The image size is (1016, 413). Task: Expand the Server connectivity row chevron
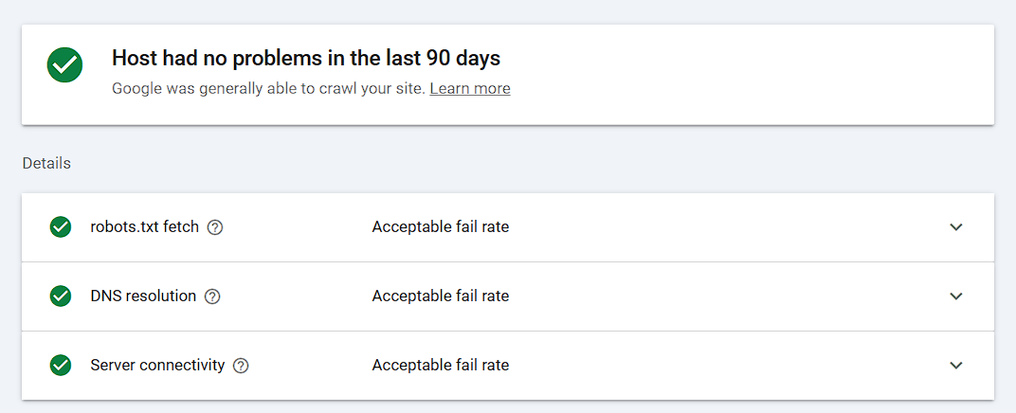point(956,366)
